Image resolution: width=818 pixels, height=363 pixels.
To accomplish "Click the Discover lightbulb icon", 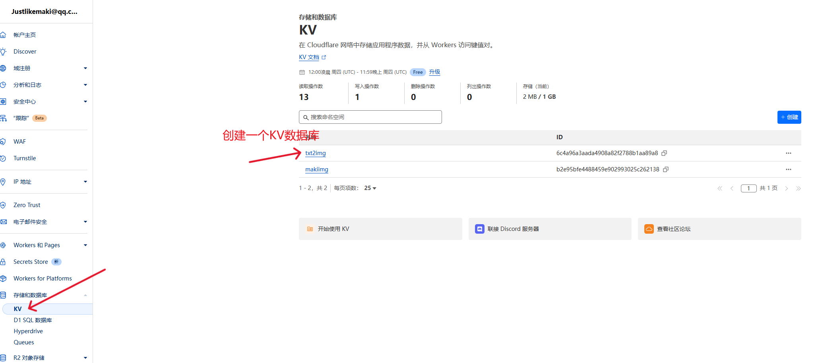I will click(3, 52).
